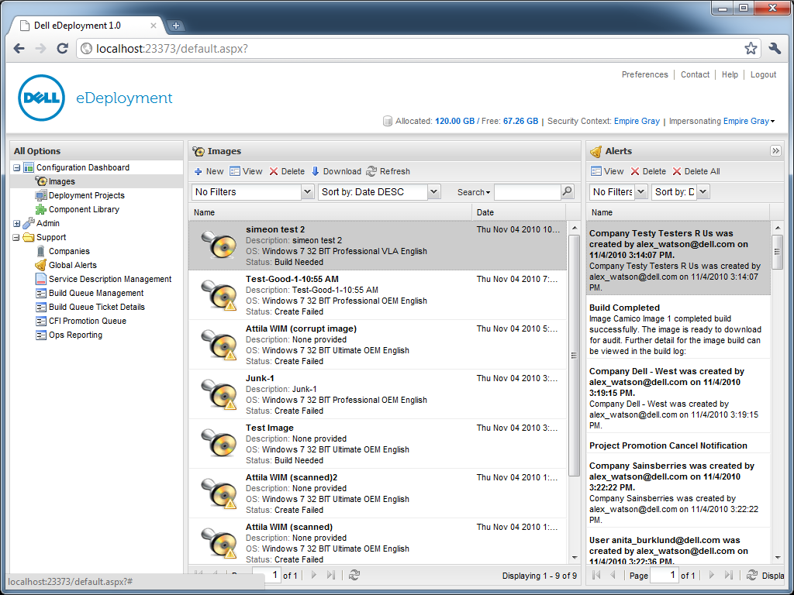794x595 pixels.
Task: Click the Alerts panel next page arrow
Action: pos(712,575)
